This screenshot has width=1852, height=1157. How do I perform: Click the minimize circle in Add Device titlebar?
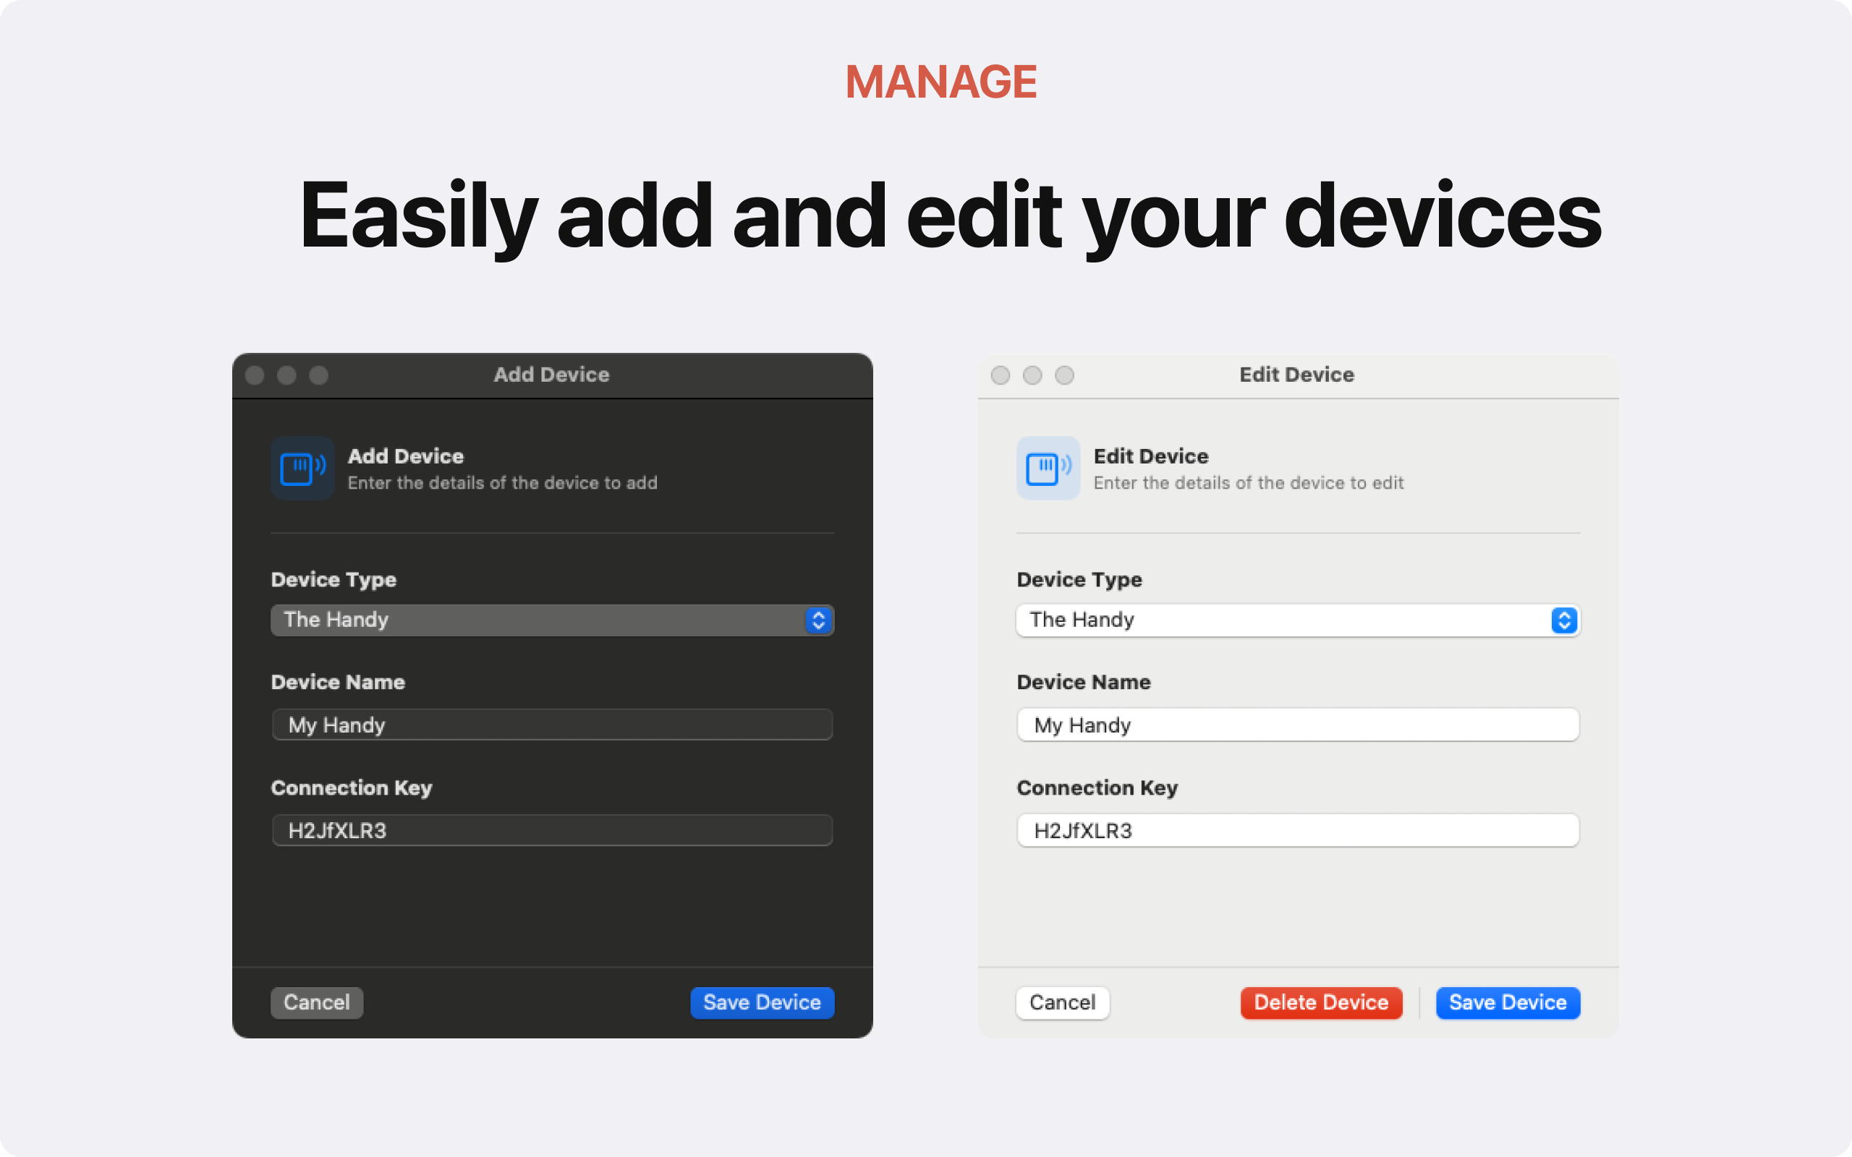pos(287,375)
